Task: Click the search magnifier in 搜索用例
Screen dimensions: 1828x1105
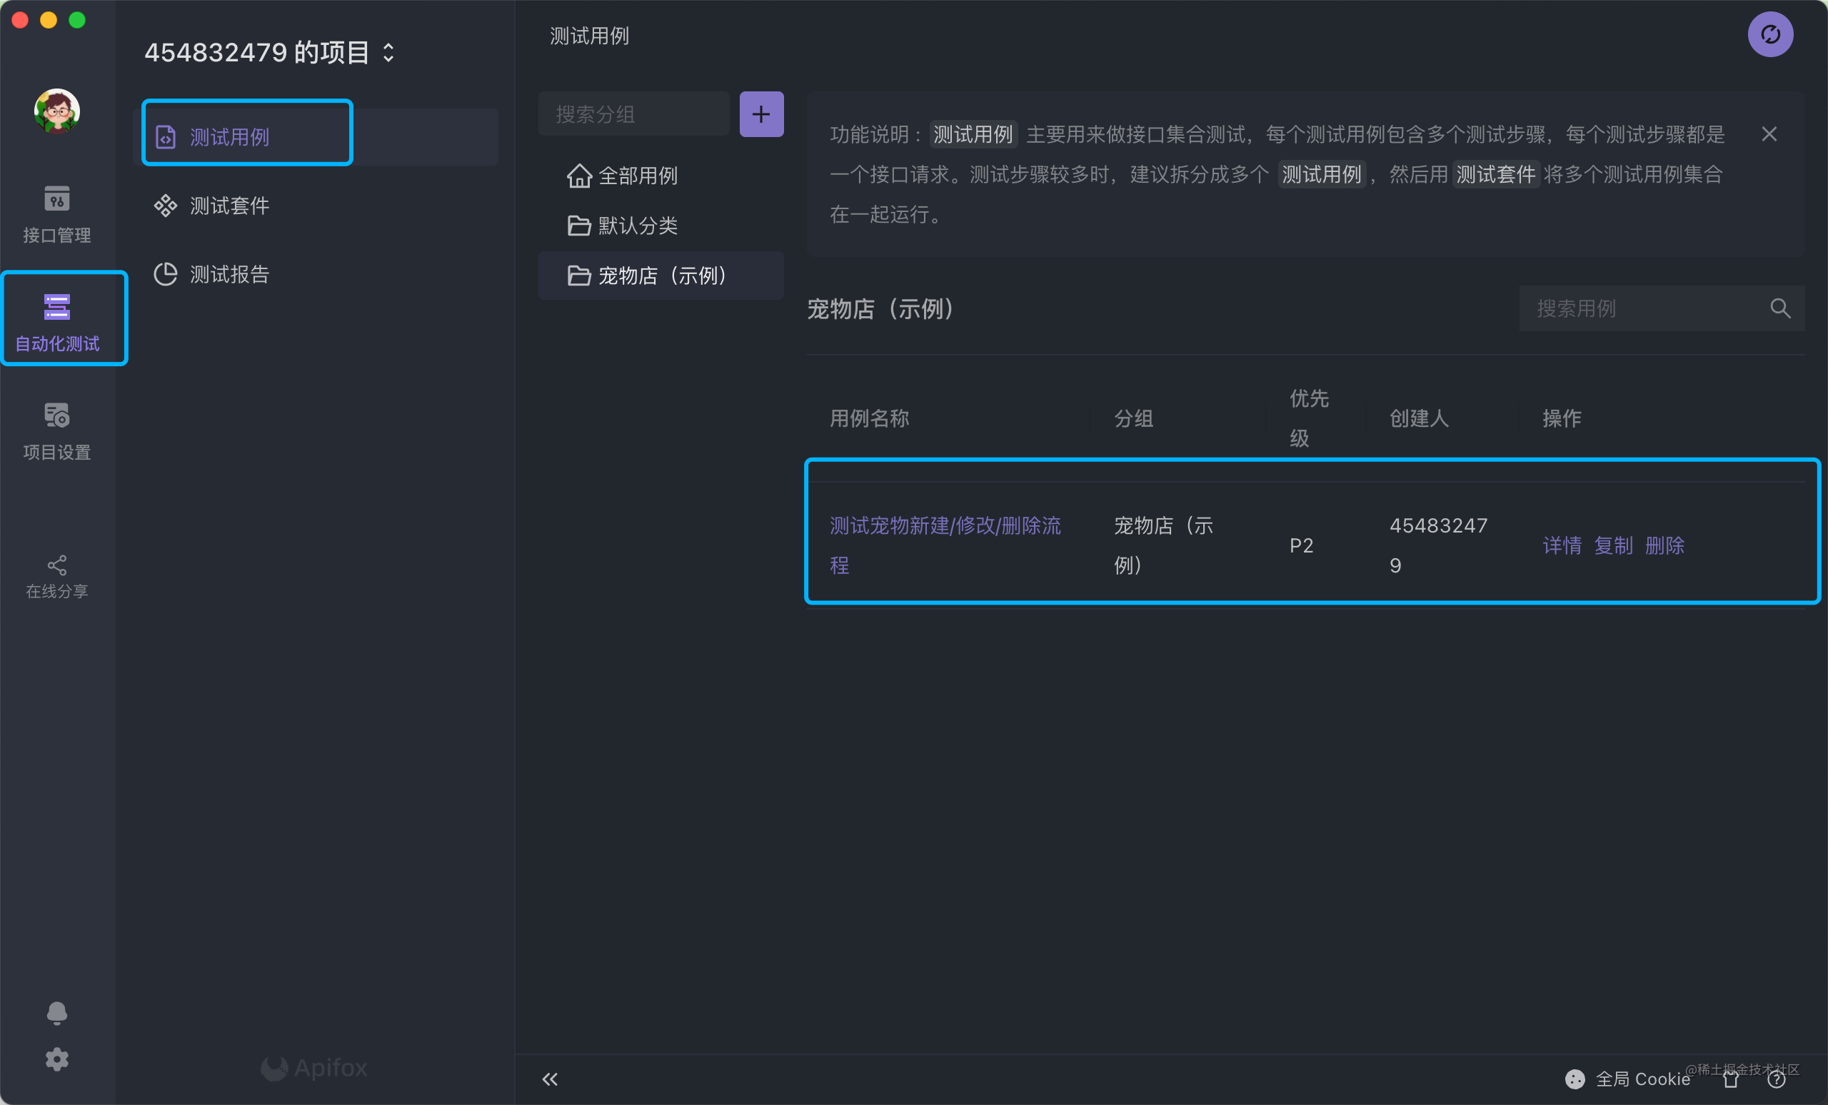Action: pos(1779,308)
